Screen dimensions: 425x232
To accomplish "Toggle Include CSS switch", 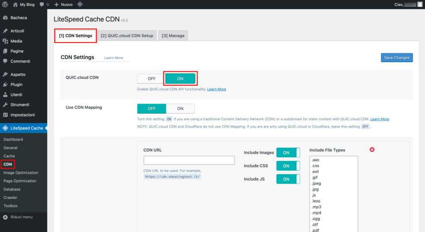I will [x=288, y=166].
